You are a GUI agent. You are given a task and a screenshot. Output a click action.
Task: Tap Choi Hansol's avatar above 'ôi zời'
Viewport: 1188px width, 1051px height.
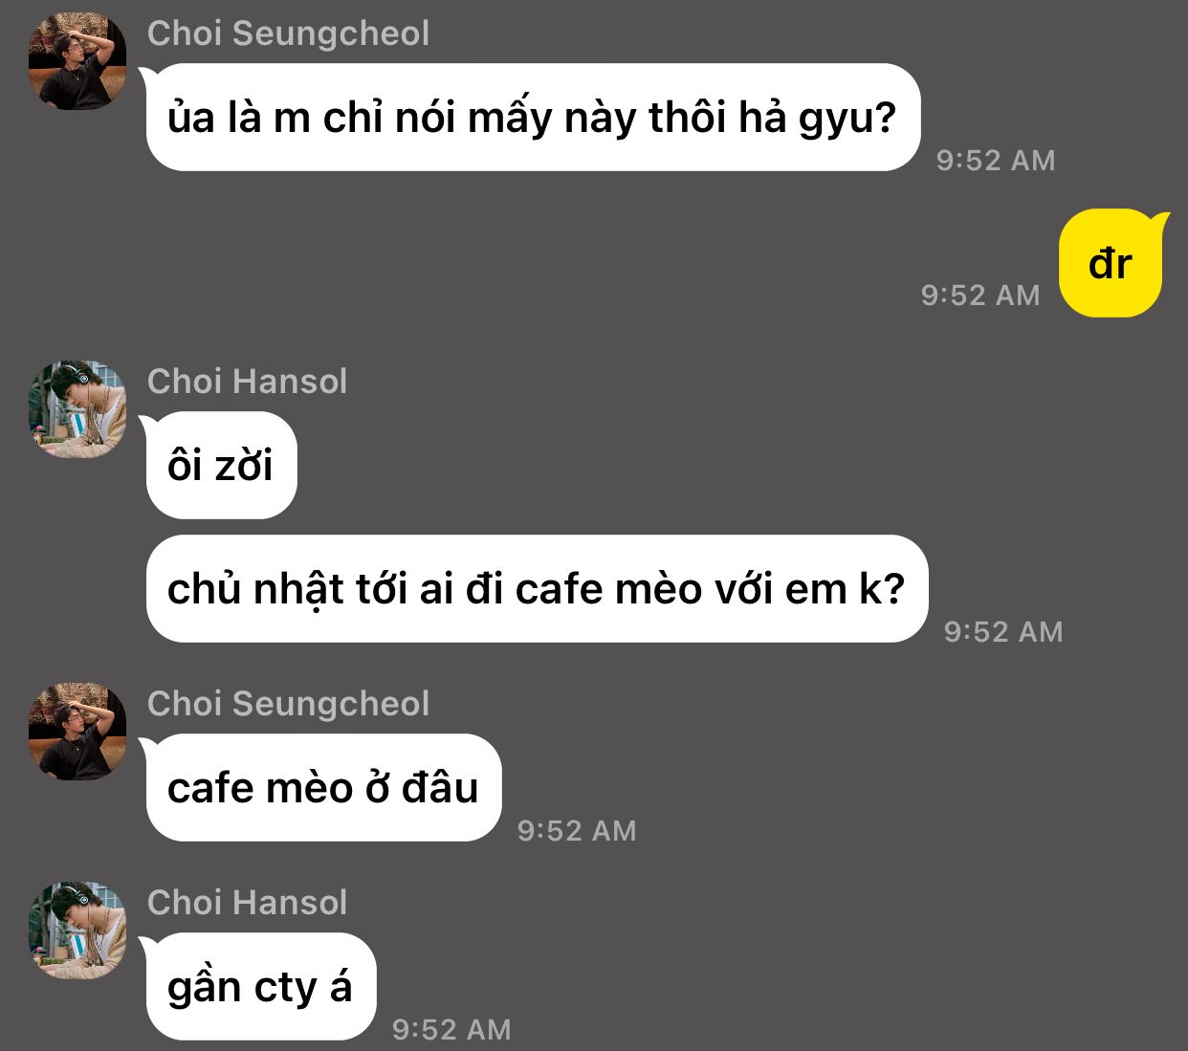click(77, 409)
